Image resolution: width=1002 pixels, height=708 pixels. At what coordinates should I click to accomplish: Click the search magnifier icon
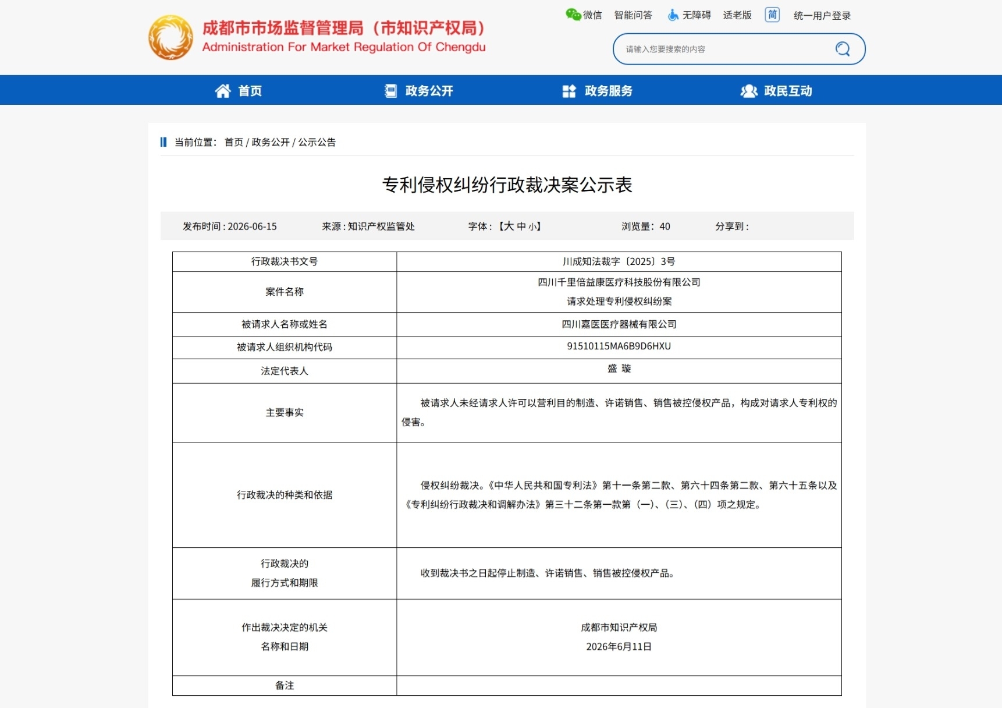coord(842,49)
